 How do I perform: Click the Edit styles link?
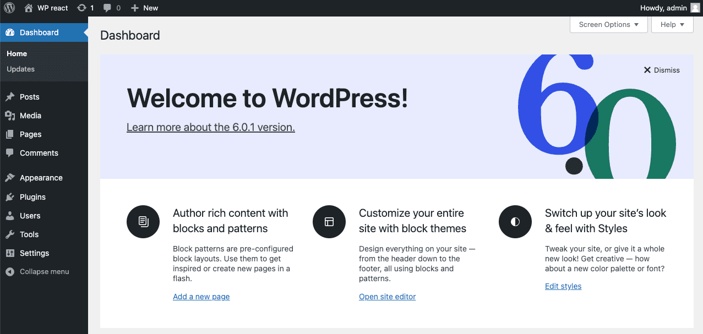(563, 286)
